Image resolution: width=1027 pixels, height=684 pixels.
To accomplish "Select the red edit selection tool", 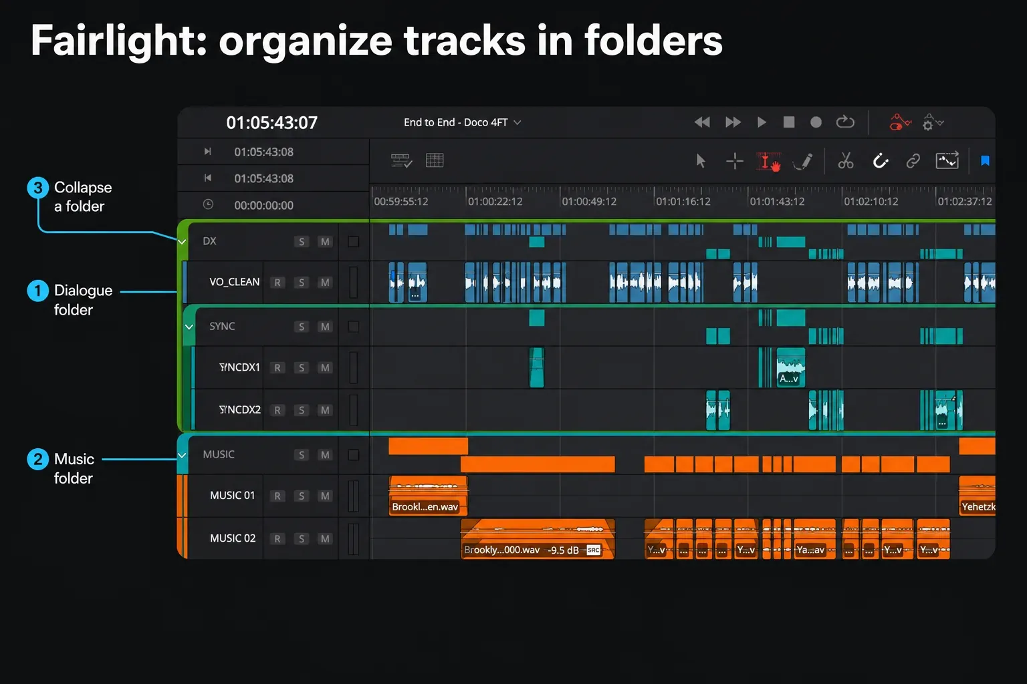I will pyautogui.click(x=768, y=161).
